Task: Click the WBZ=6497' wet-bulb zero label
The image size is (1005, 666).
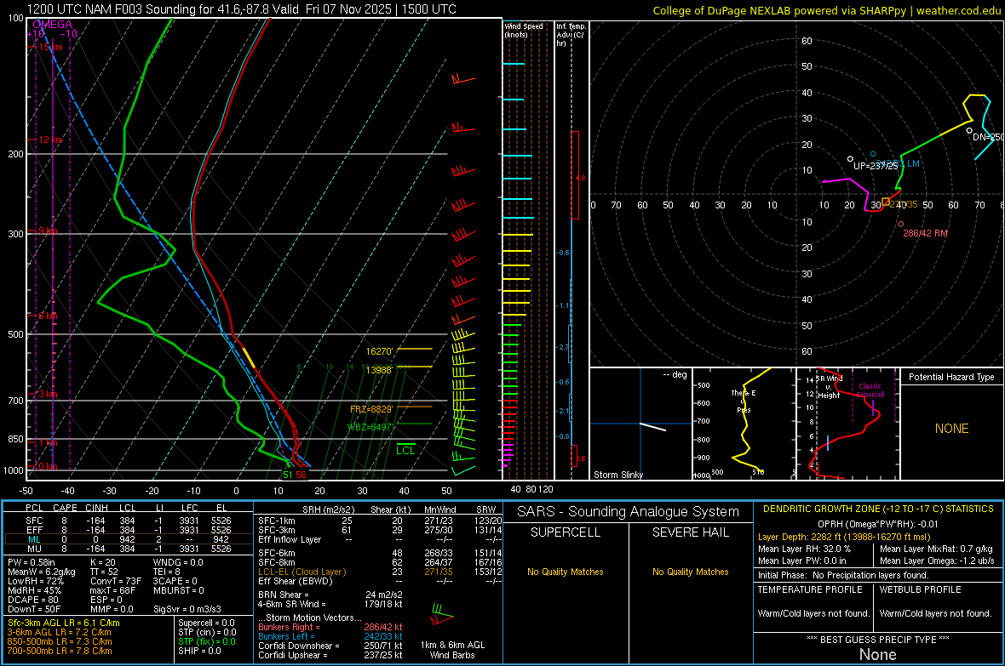Action: (x=370, y=427)
